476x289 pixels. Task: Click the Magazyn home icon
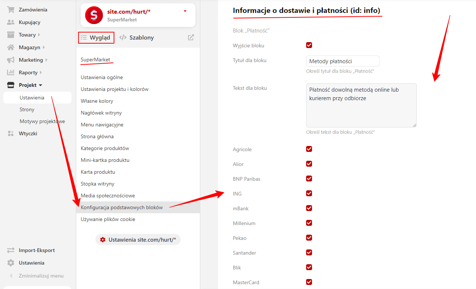[11, 47]
